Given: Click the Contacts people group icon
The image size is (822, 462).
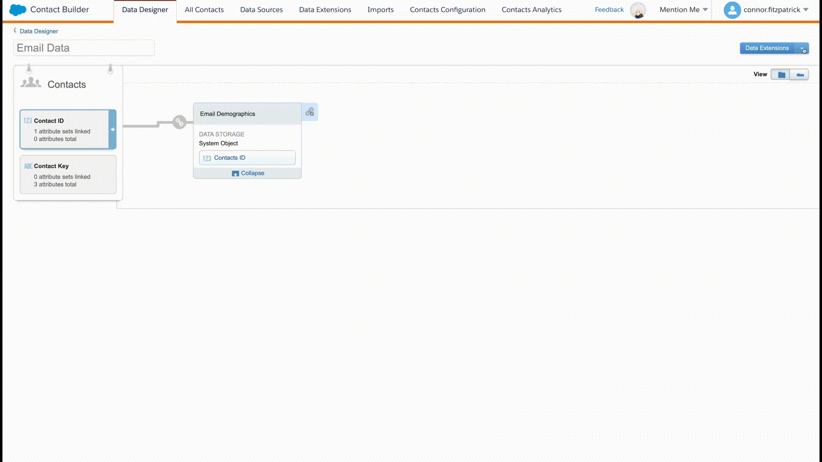Looking at the screenshot, I should tap(31, 82).
